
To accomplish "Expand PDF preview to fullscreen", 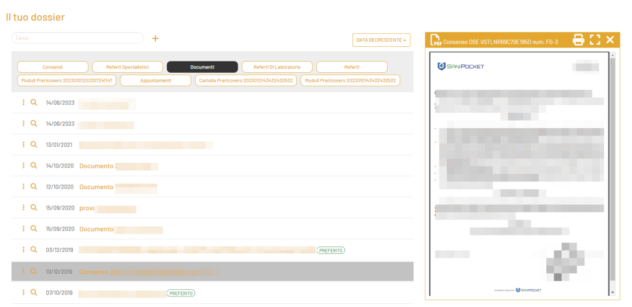I will tap(594, 40).
